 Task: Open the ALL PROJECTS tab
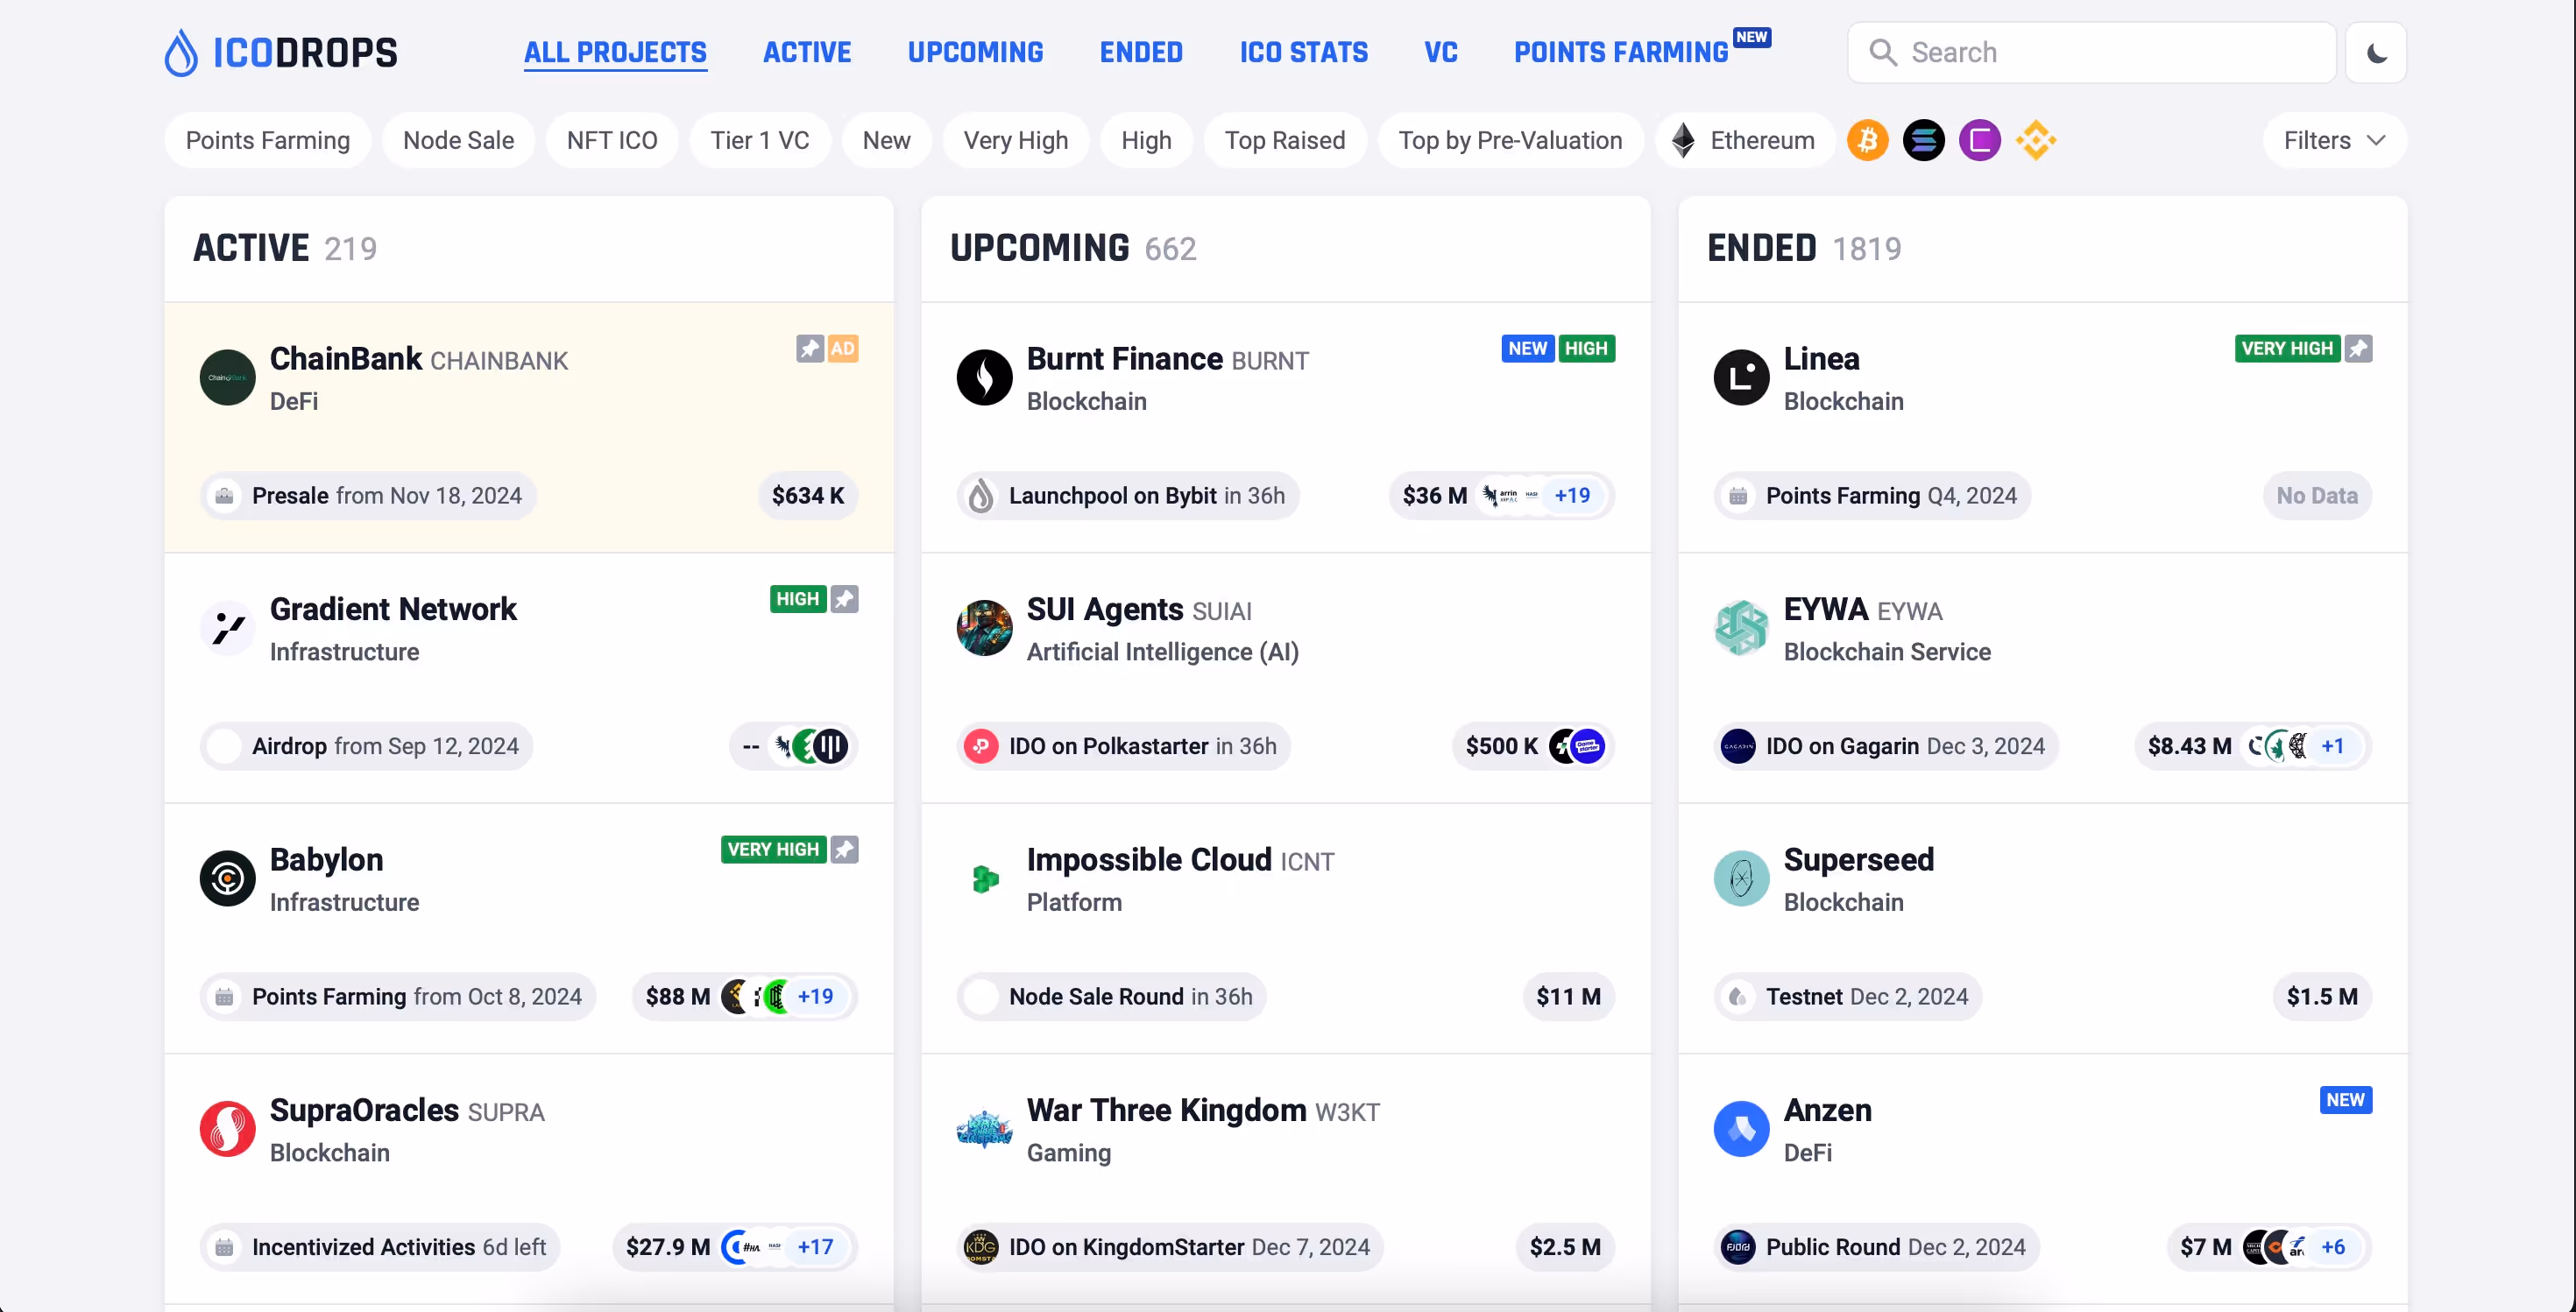coord(615,52)
